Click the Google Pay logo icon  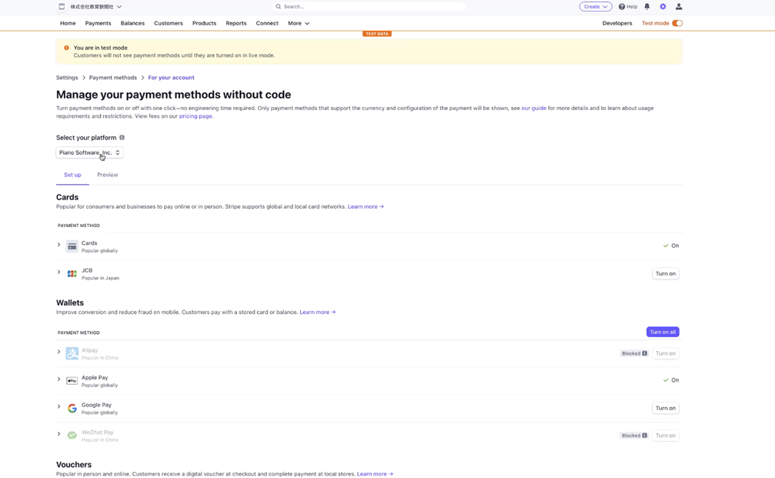tap(72, 408)
